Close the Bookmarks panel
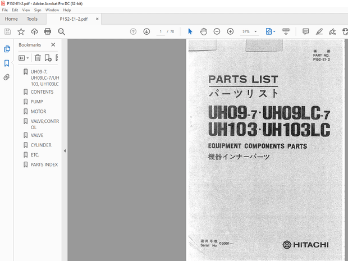Screen dimensions: 348x261 (x=53, y=45)
